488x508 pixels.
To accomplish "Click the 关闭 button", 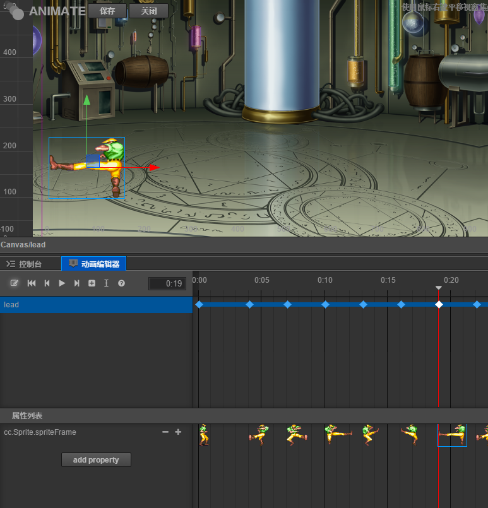I will pyautogui.click(x=148, y=11).
